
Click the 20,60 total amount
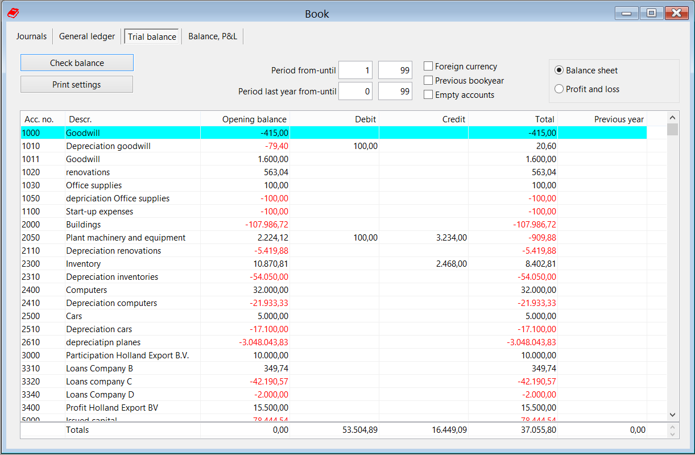point(546,146)
